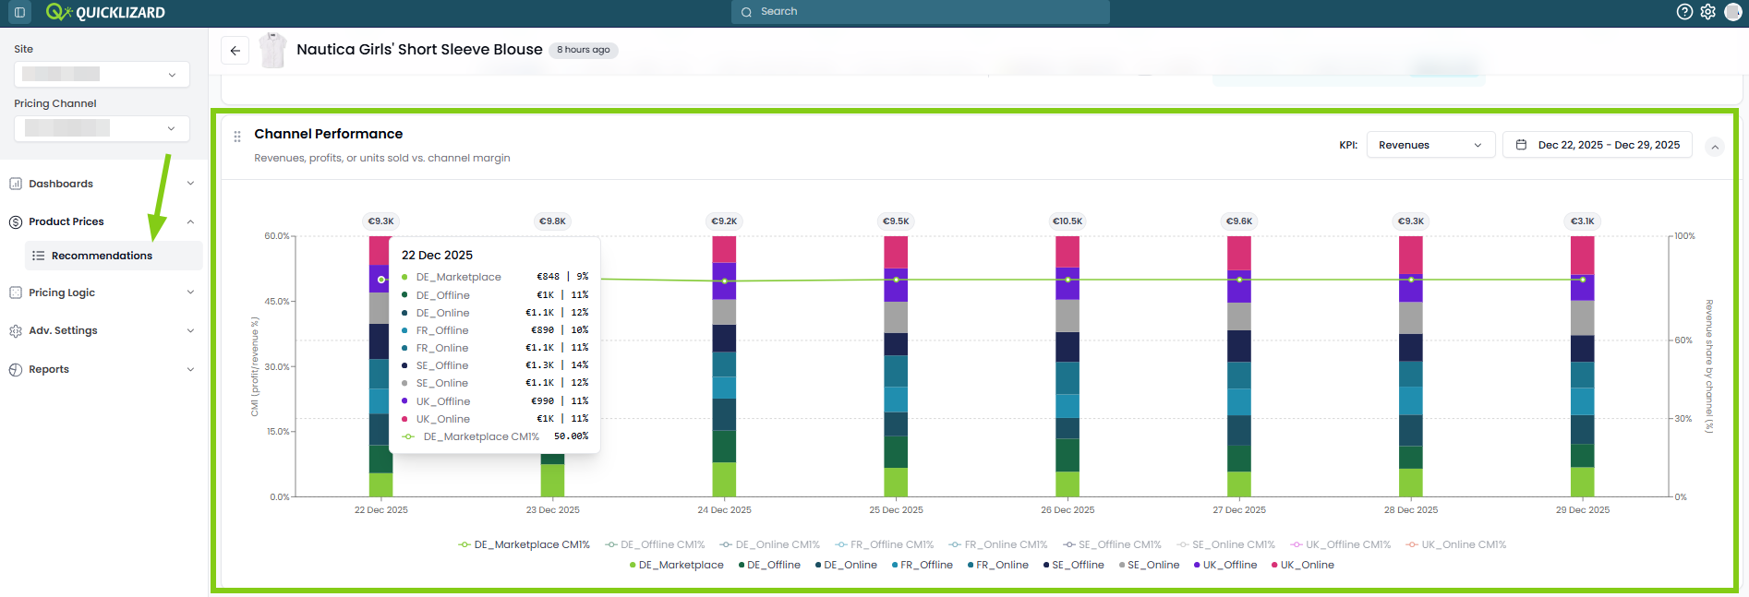The width and height of the screenshot is (1749, 597).
Task: Open the user profile avatar
Action: (x=1733, y=12)
